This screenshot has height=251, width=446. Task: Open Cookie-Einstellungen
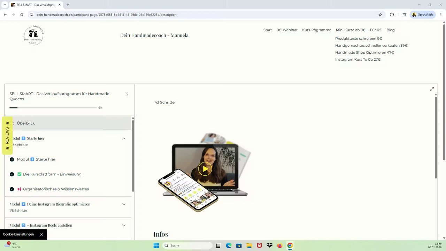18,234
